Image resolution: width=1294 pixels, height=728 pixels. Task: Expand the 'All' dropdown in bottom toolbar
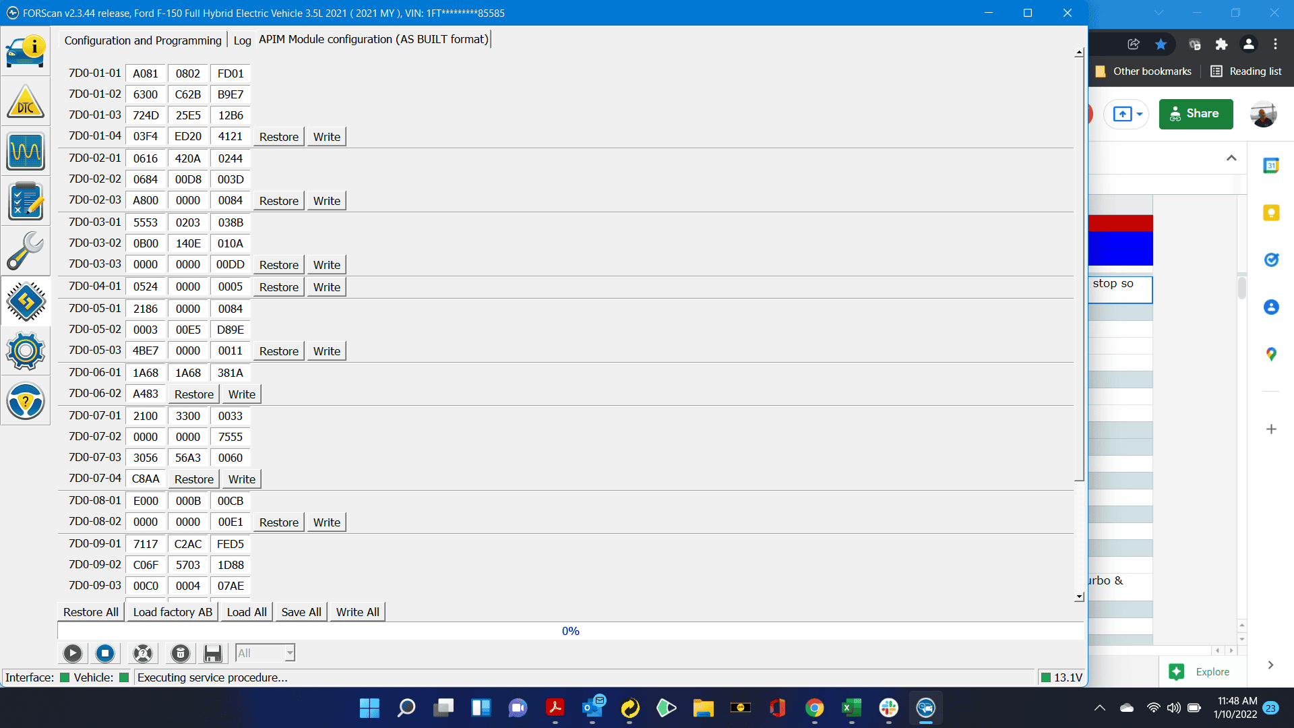290,653
